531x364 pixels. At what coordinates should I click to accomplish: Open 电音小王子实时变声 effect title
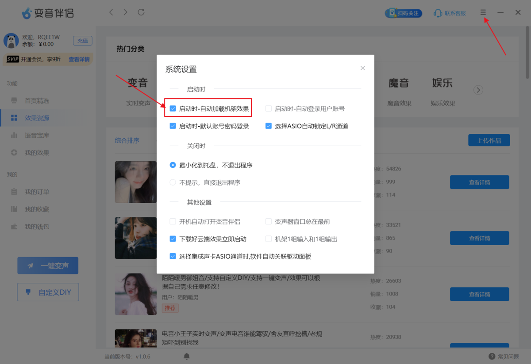coord(242,338)
